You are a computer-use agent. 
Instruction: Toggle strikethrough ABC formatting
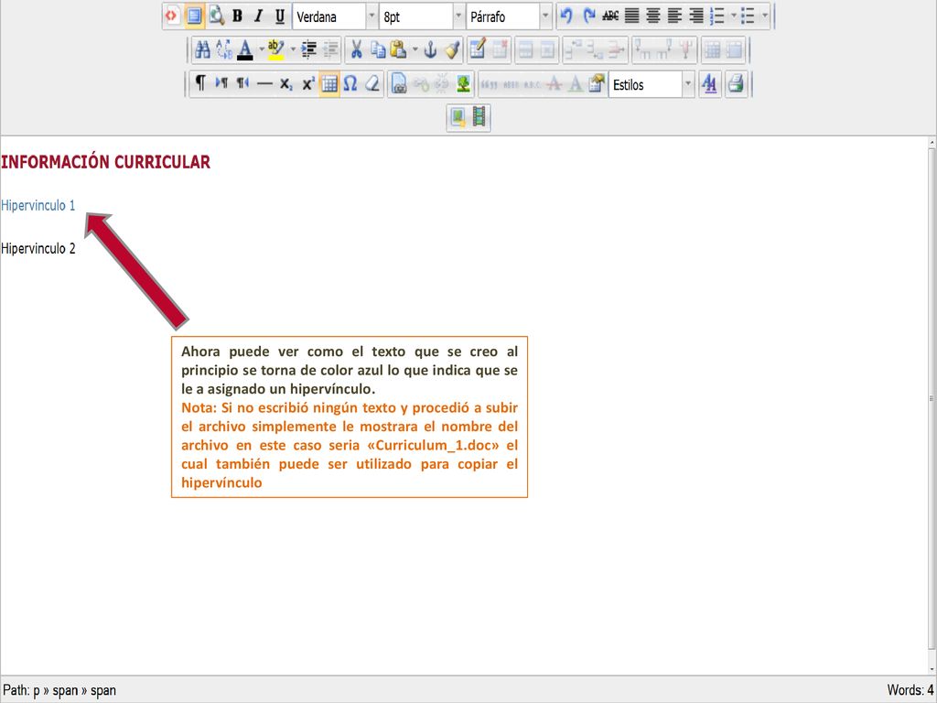610,16
